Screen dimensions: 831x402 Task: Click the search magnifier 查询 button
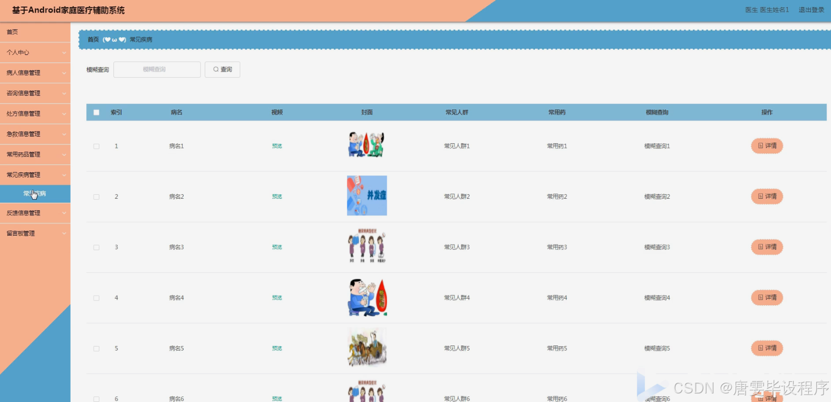pyautogui.click(x=222, y=70)
